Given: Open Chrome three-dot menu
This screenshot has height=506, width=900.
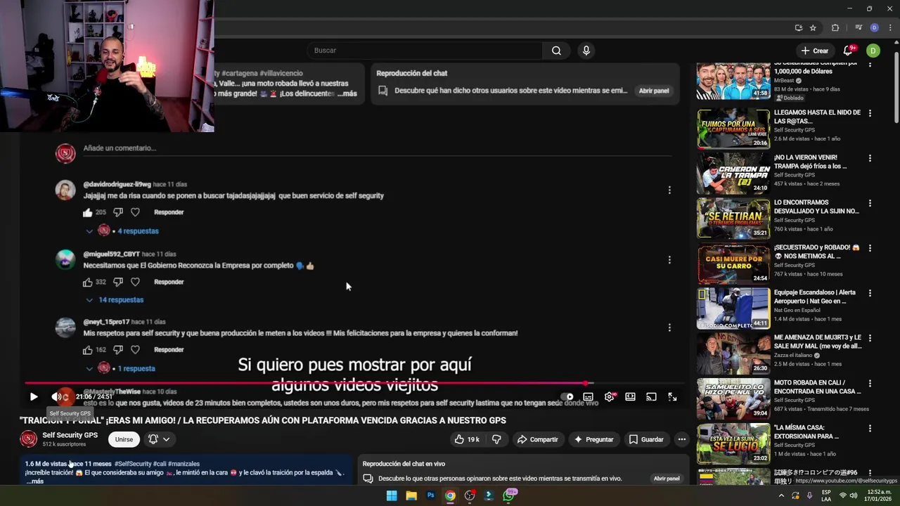Looking at the screenshot, I should [890, 28].
